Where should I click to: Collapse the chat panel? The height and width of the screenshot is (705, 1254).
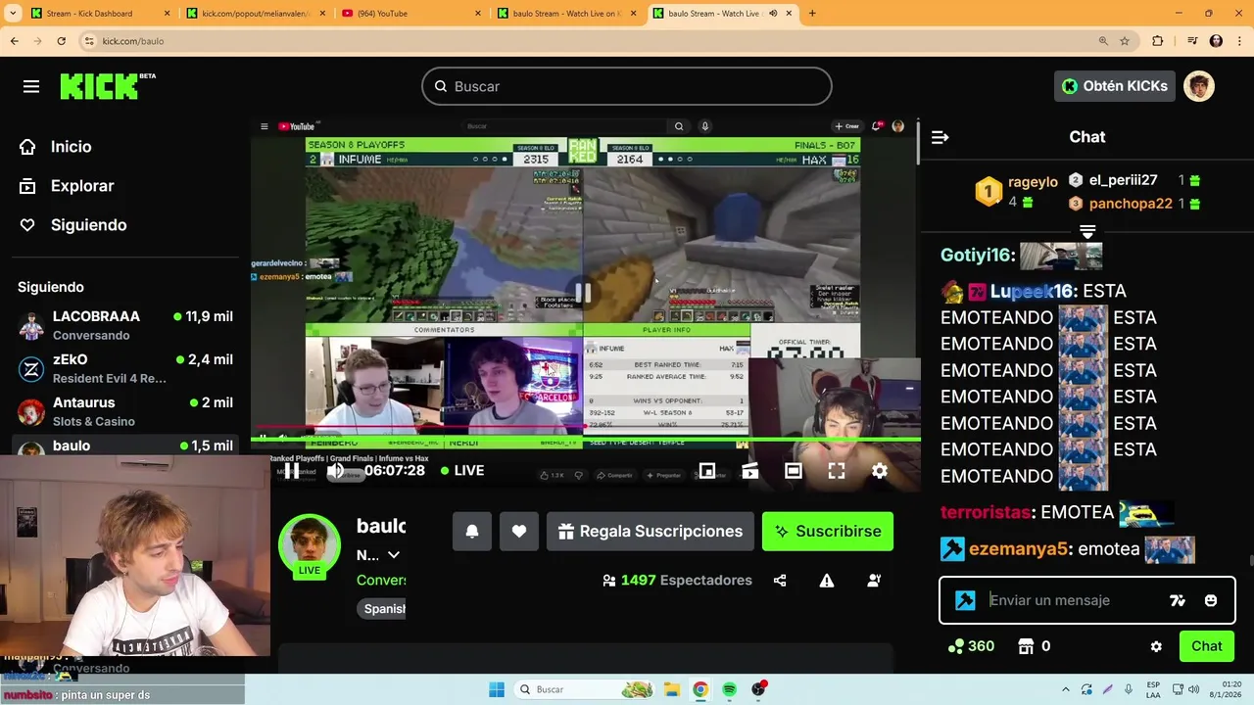(x=940, y=137)
